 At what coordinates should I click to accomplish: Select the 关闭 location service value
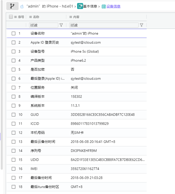pyautogui.click(x=74, y=87)
